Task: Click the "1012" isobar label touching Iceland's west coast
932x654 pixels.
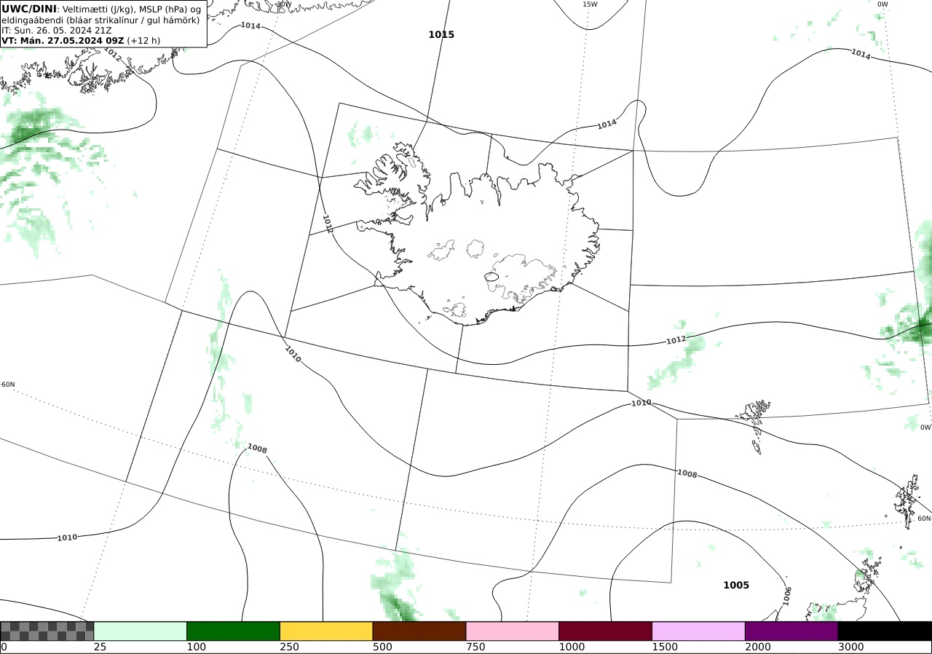Action: point(328,224)
